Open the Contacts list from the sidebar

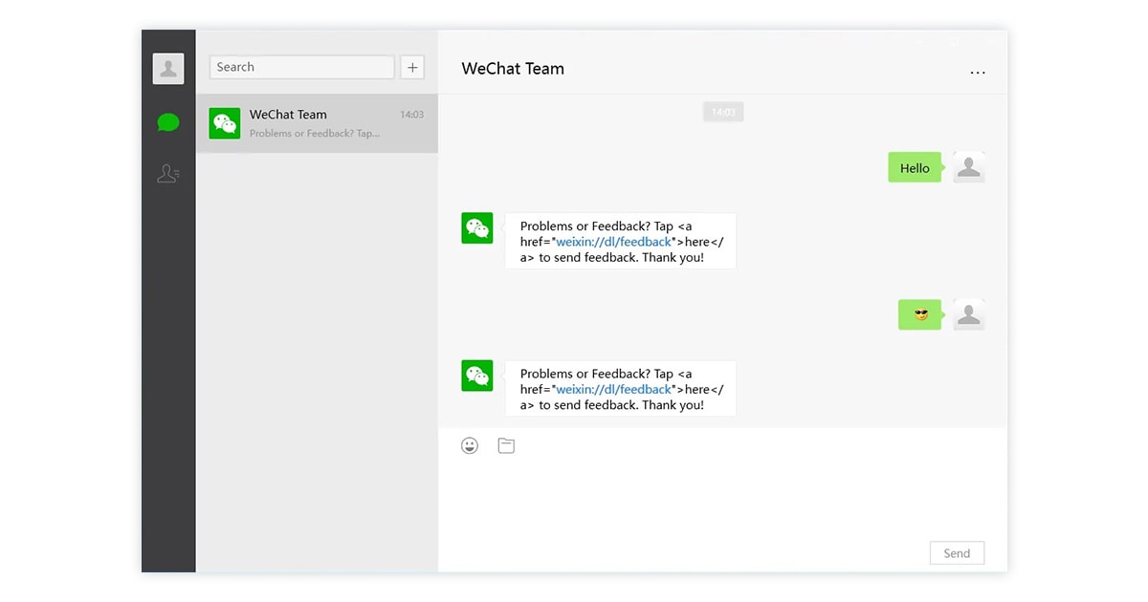168,174
